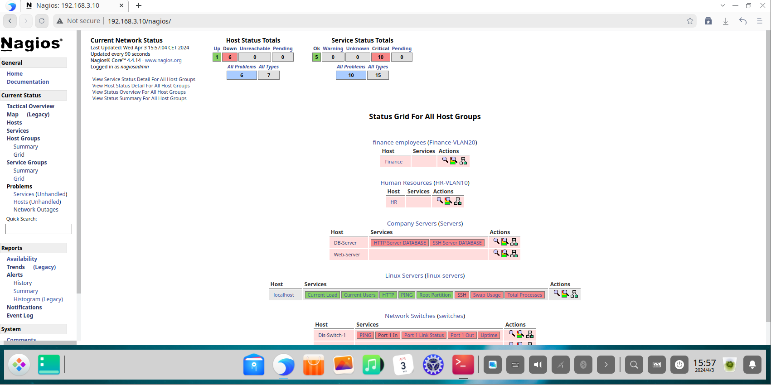Open the Documentation link
771x385 pixels.
28,82
